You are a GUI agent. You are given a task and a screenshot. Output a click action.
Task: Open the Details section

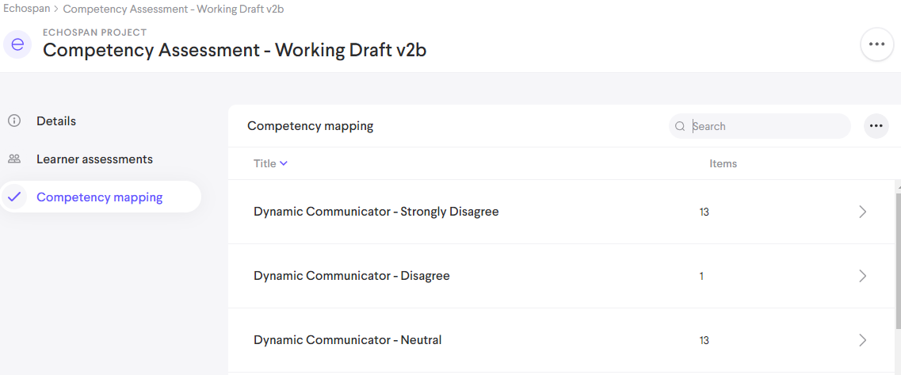(56, 121)
